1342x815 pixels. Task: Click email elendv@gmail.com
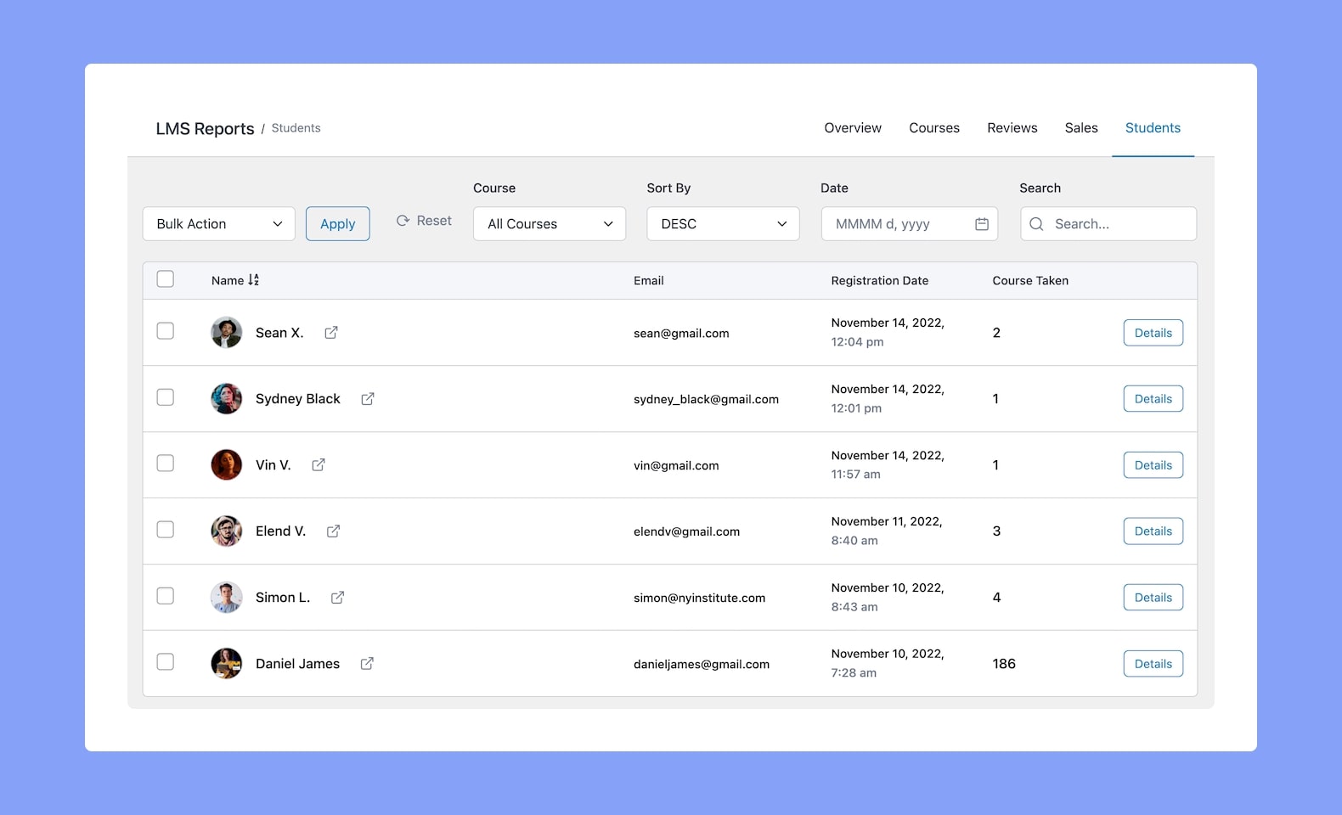click(686, 532)
